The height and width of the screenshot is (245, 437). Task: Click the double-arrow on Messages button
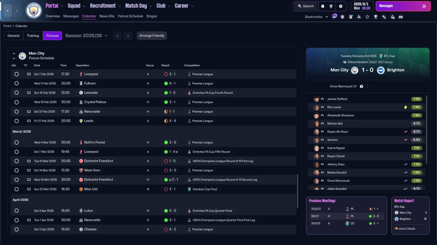(424, 6)
